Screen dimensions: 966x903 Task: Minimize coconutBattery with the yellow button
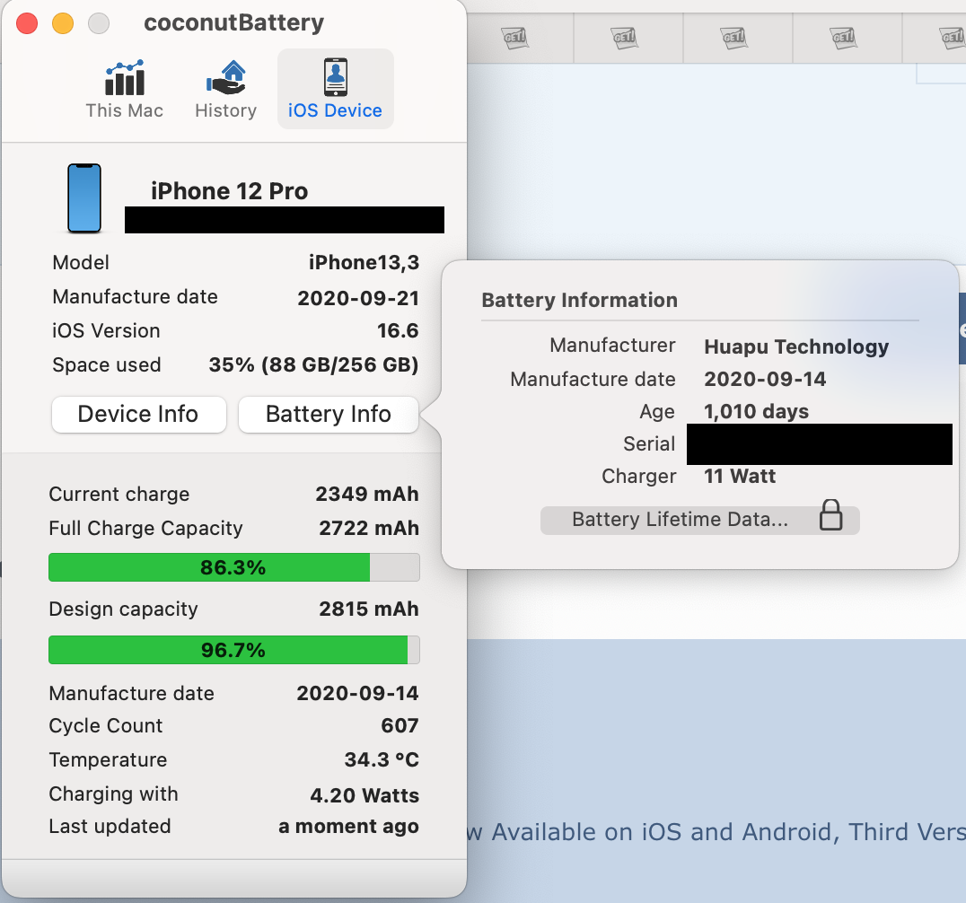63,23
